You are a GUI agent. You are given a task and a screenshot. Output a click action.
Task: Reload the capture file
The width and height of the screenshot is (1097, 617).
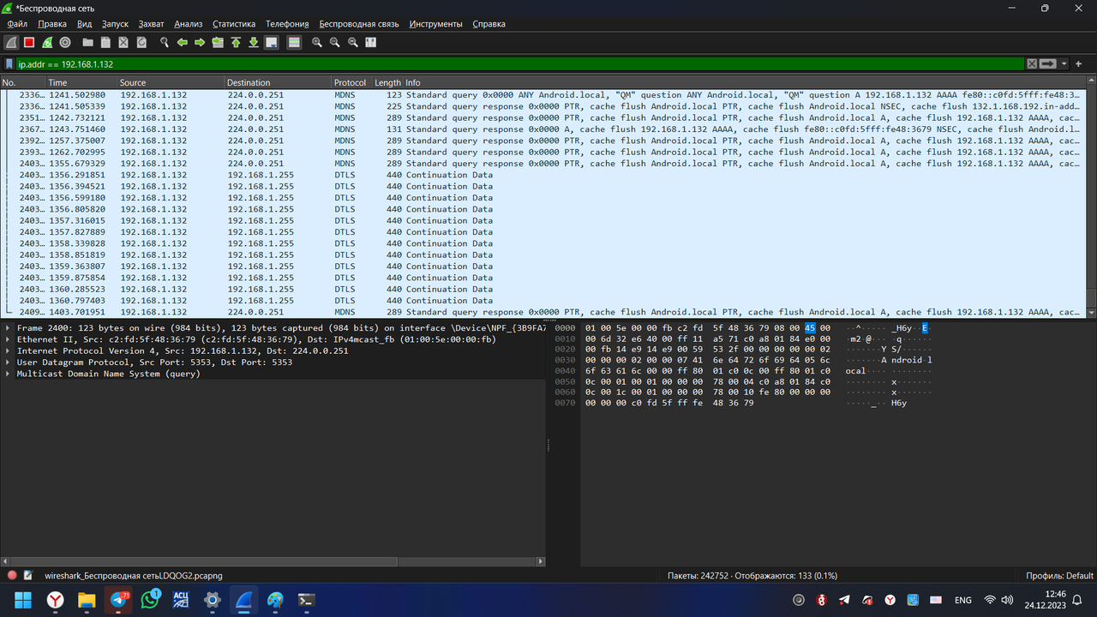click(141, 42)
